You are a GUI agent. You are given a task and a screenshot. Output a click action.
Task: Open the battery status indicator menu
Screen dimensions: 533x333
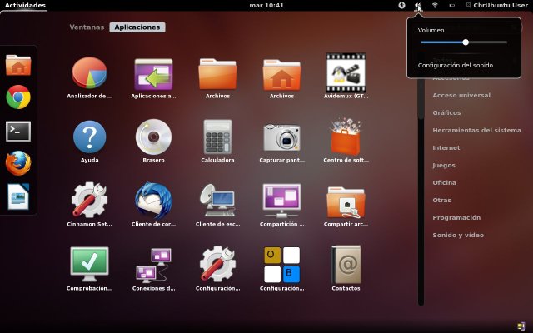[451, 5]
